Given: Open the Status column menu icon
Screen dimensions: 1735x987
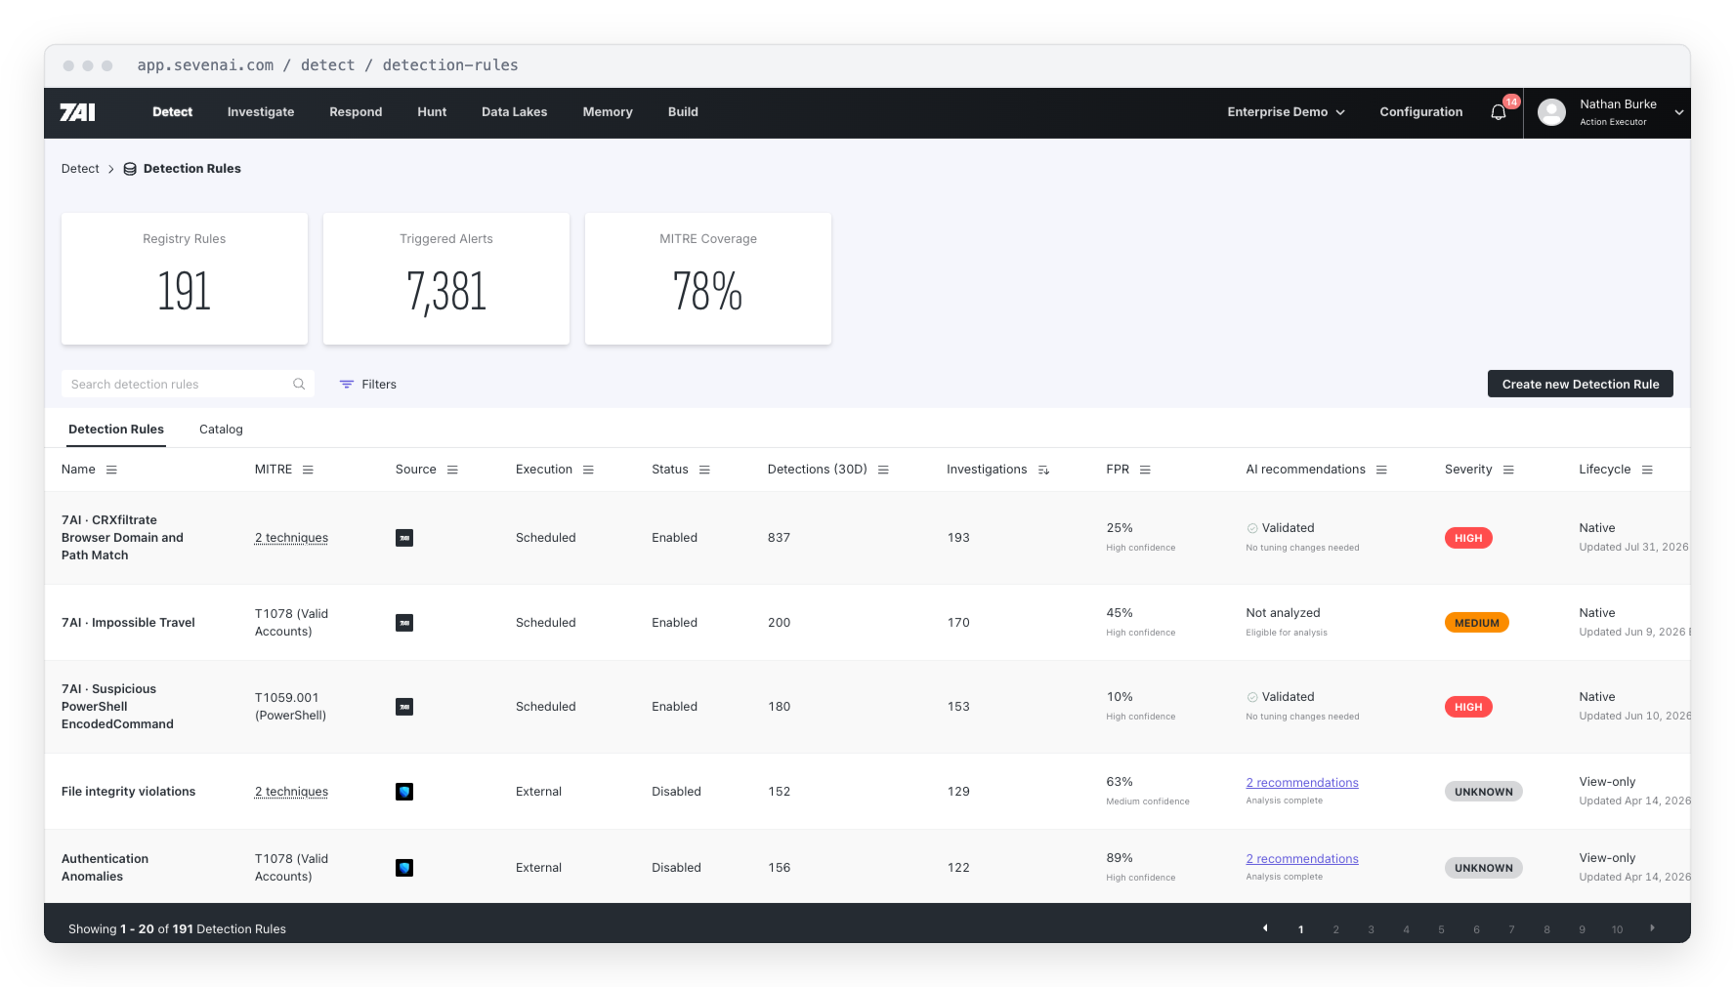Looking at the screenshot, I should [704, 470].
